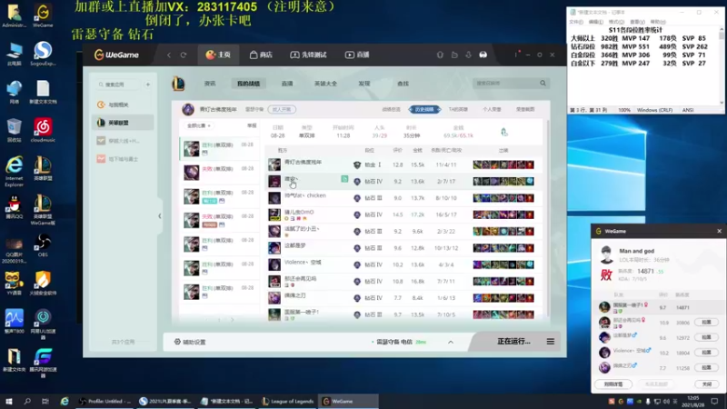Select 英雄联盟 in the sidebar

[x=123, y=123]
